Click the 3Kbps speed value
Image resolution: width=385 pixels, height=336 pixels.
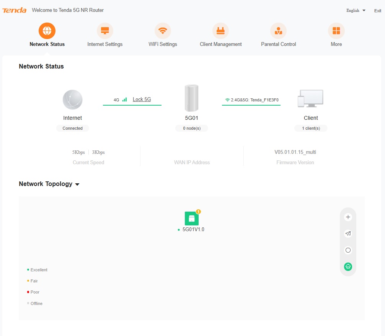98,152
